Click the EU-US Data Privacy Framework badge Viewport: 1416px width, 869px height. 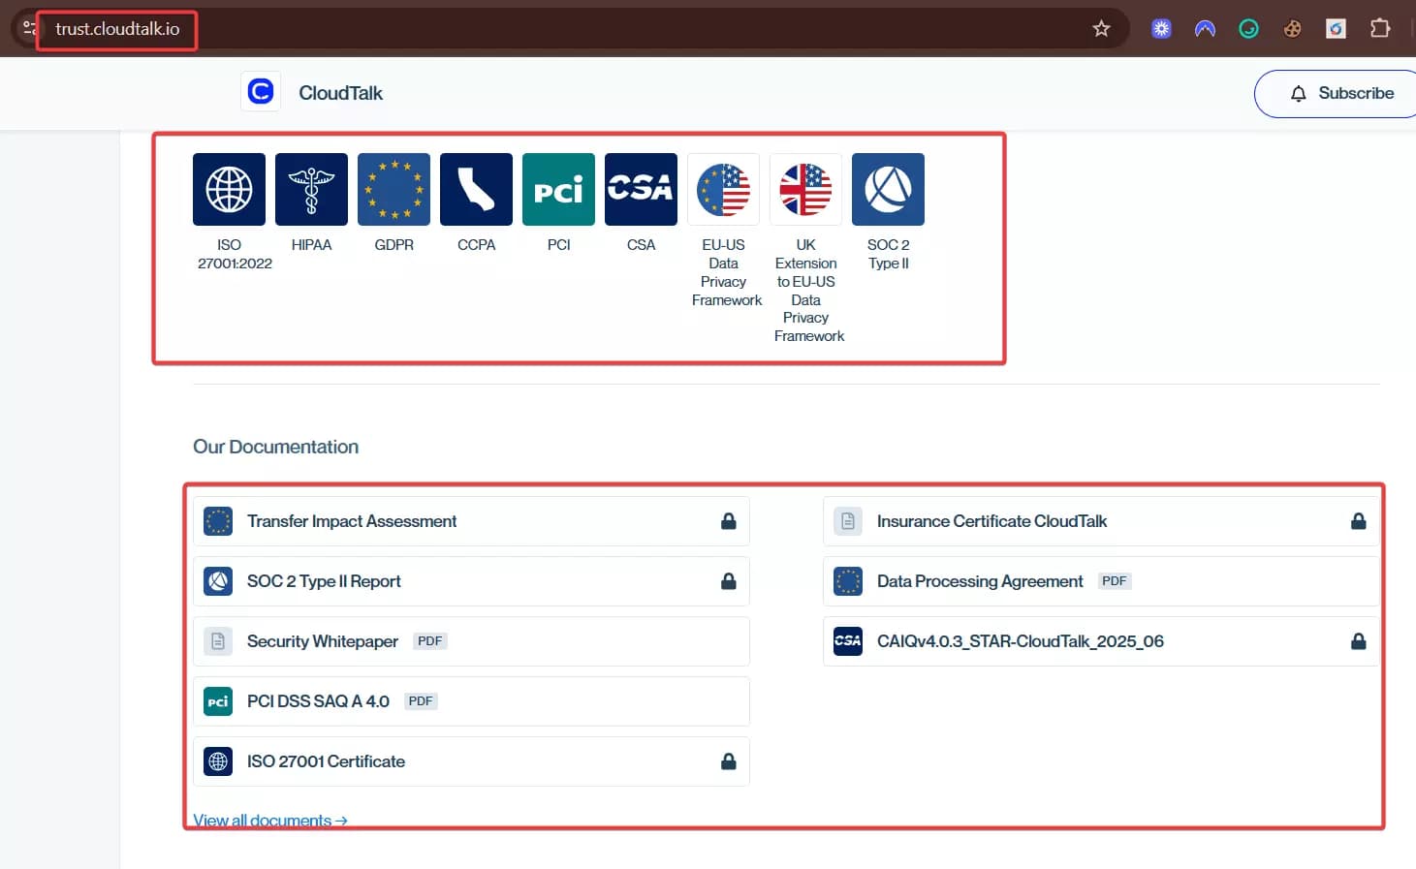pyautogui.click(x=723, y=189)
